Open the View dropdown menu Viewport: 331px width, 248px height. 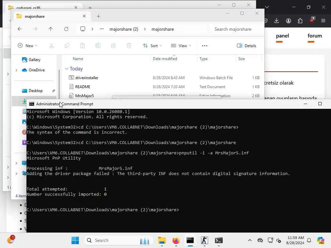pos(181,46)
